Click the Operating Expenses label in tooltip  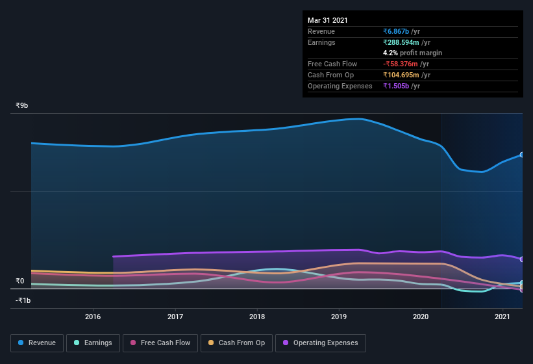click(x=340, y=86)
